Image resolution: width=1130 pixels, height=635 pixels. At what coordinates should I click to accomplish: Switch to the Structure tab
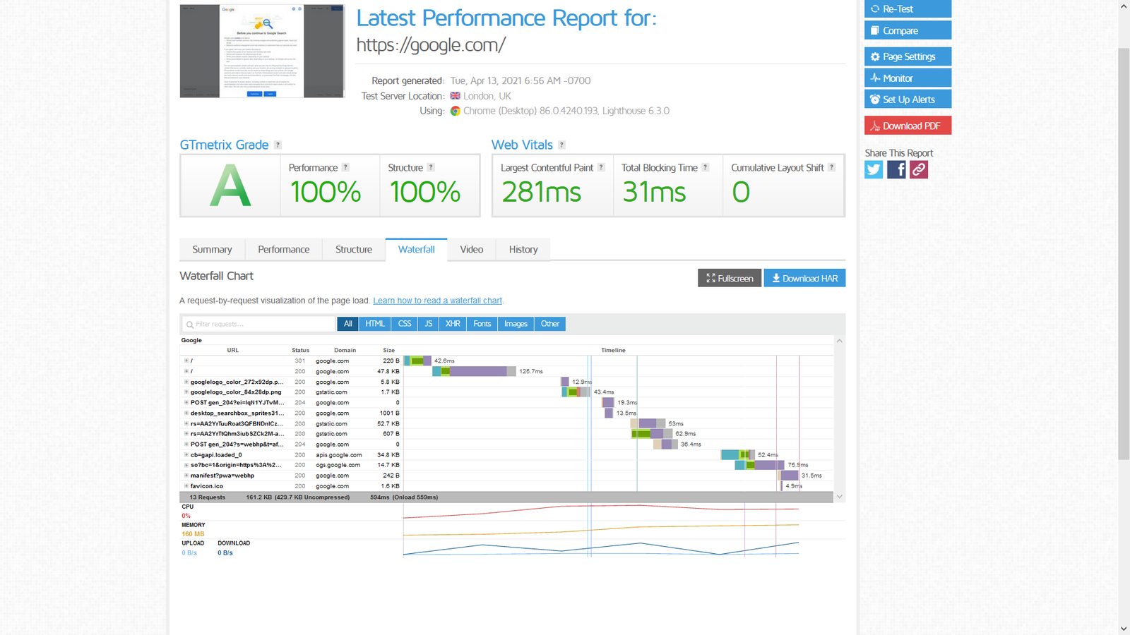point(354,250)
